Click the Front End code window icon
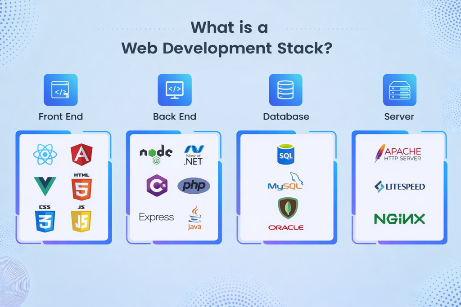Viewport: 461px width, 307px height. [x=61, y=90]
